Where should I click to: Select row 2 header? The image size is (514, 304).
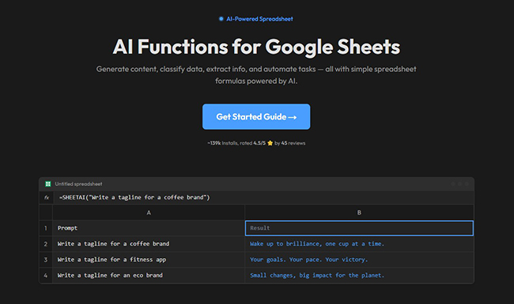[46, 244]
